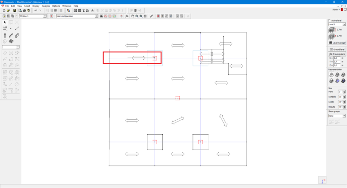This screenshot has height=188, width=347.
Task: Select the blue highlighted representation icon
Action: point(337,81)
